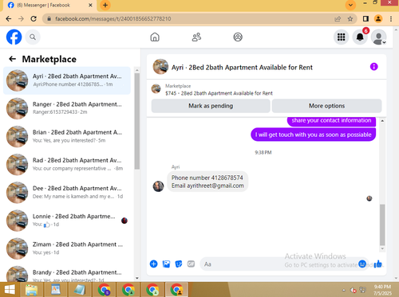Click the share page icon in address bar
Viewport: 399px width, 297px height.
[x=338, y=19]
